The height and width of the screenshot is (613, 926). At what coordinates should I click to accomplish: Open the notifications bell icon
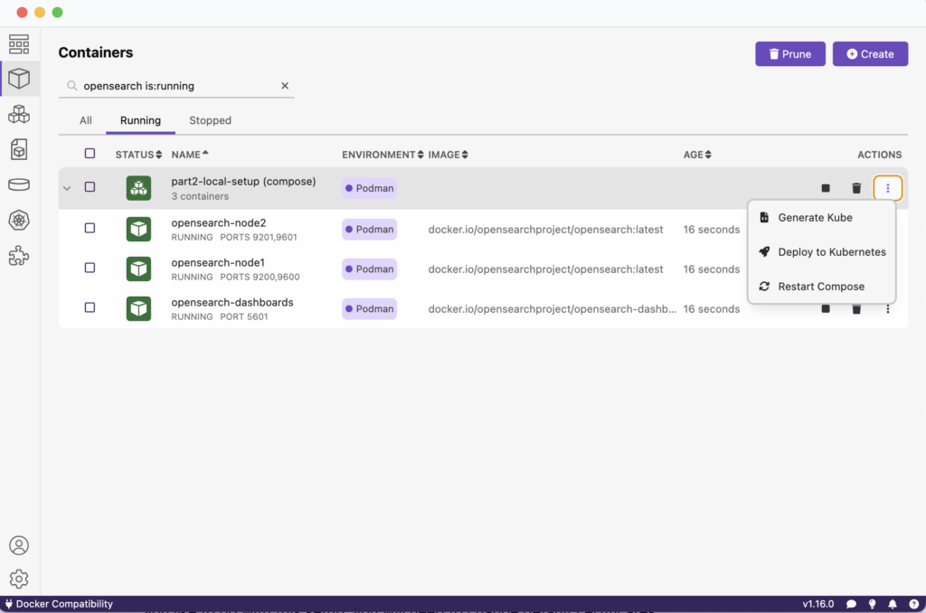(893, 604)
